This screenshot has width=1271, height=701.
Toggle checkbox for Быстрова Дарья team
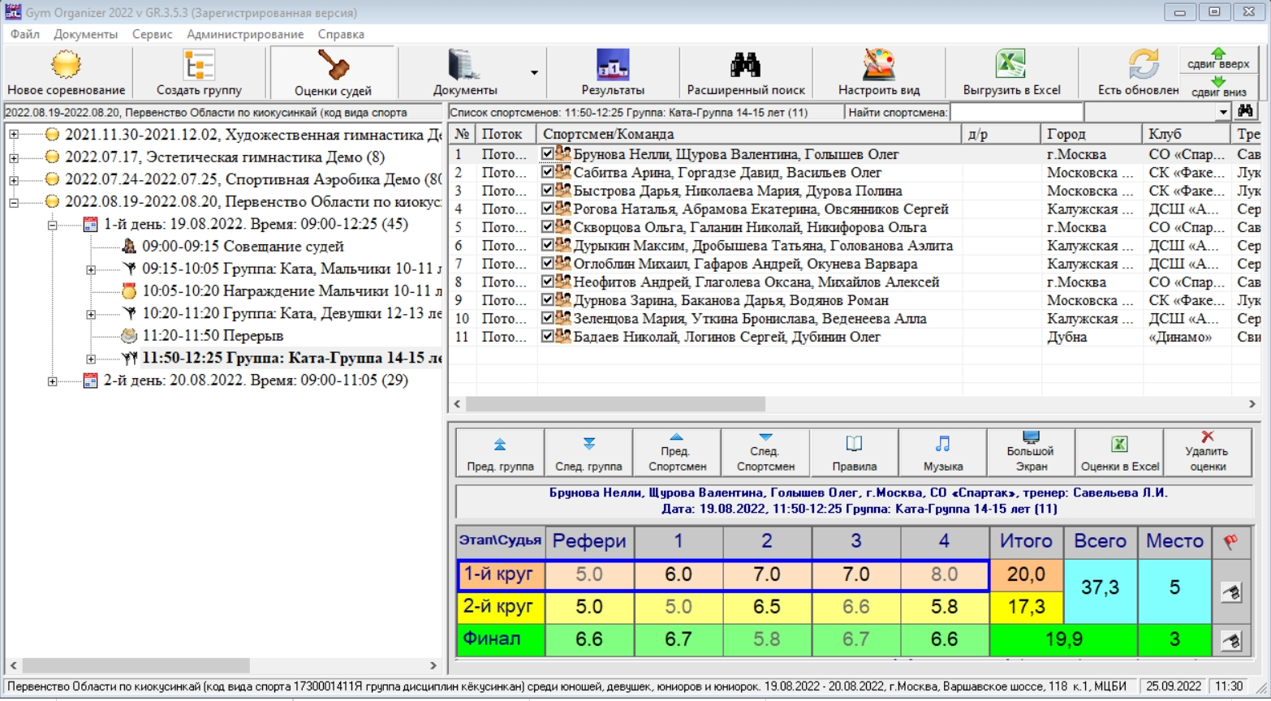click(x=548, y=191)
